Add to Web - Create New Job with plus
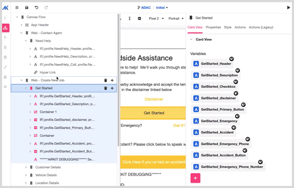This screenshot has height=188, width=294. coord(112,80)
